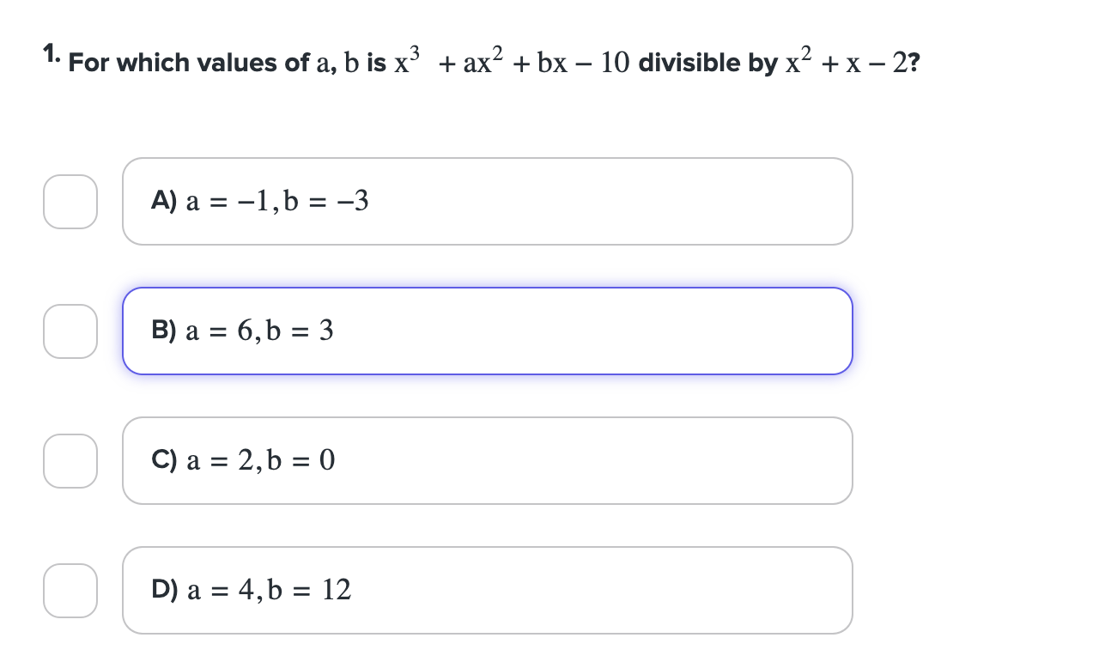
Task: Click the bold A) label
Action: 165,201
